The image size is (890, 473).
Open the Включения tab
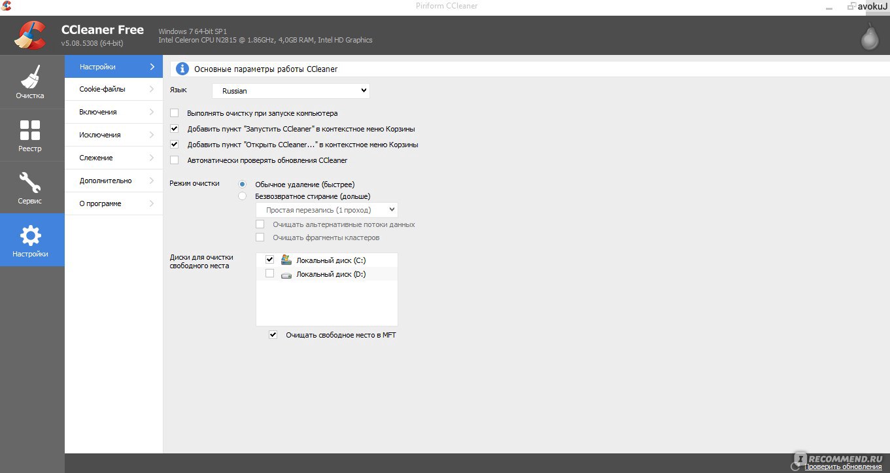pyautogui.click(x=114, y=112)
